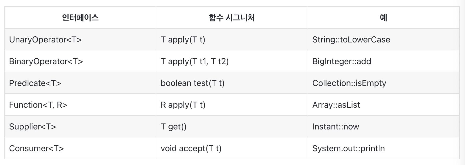Click the Predicate<T> interface cell
Screen dimensions: 465x165
(x=35, y=83)
